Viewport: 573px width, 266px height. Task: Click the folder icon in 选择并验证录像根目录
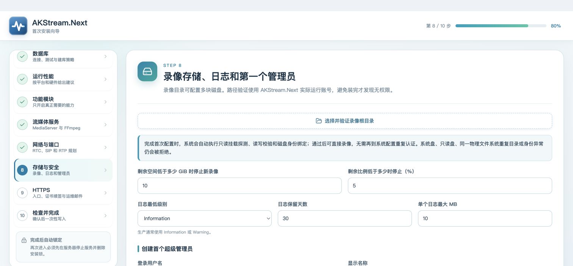point(319,121)
